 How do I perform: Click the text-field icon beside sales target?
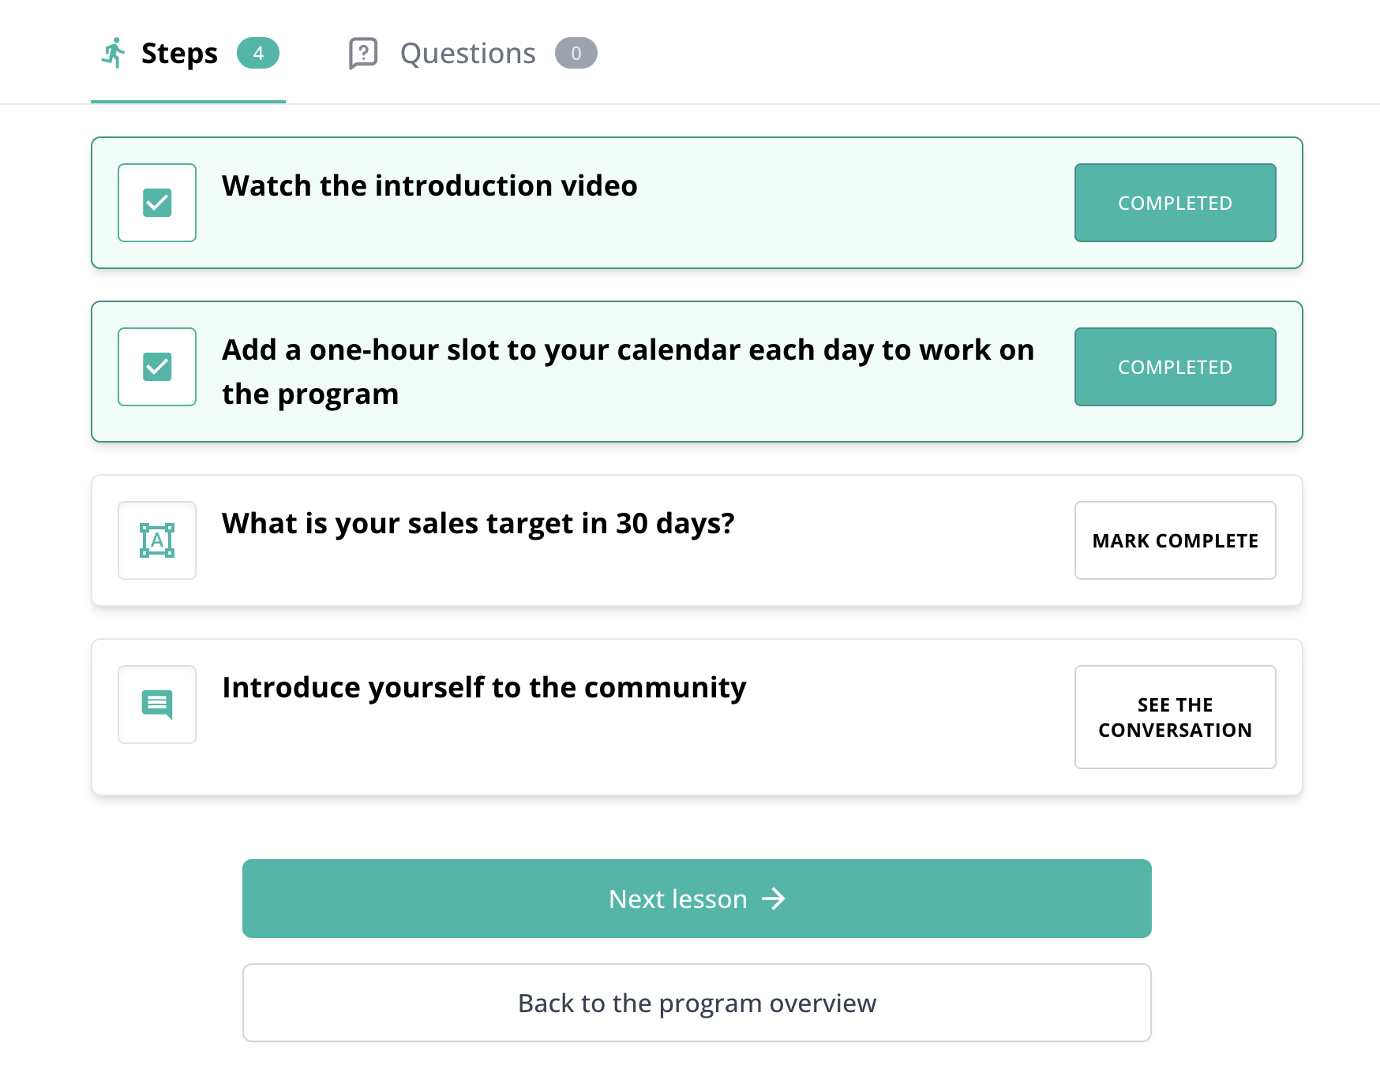click(157, 540)
